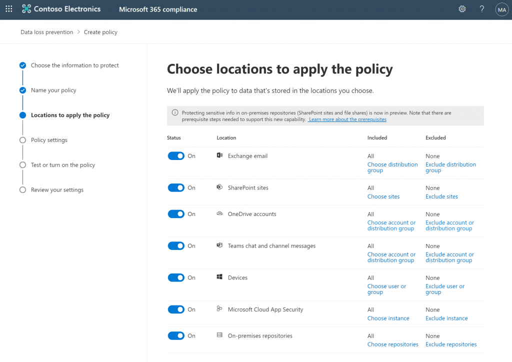Go to the Policy settings step
The image size is (512, 362).
pos(49,140)
